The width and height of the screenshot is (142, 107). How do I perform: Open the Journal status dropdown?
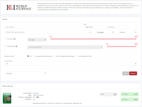point(71,64)
